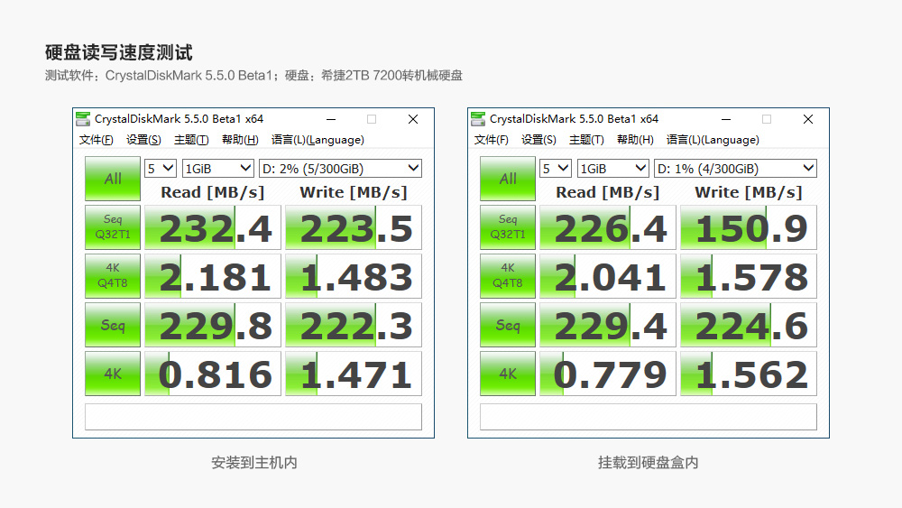Click the 229.8 read result
Viewport: 902px width, 508px height.
(213, 325)
